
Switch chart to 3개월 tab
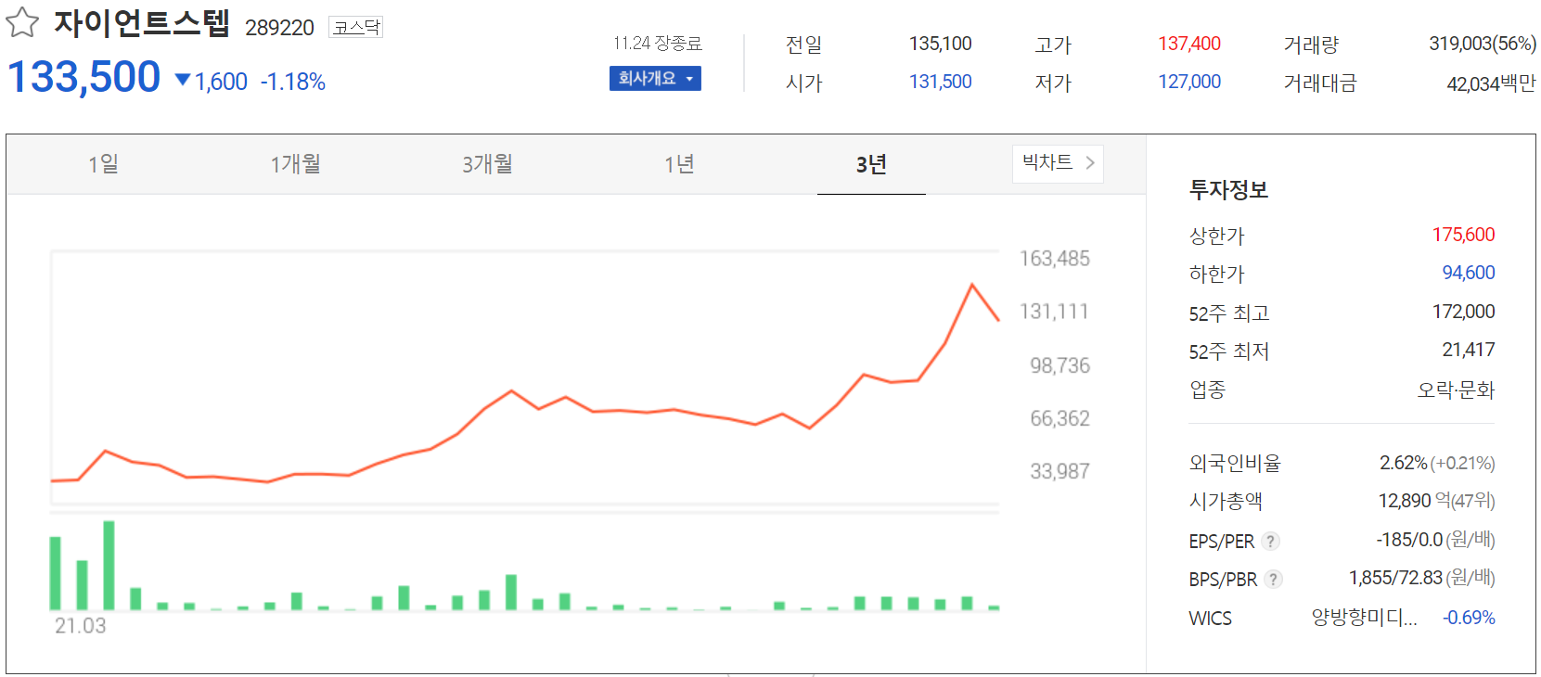click(487, 164)
